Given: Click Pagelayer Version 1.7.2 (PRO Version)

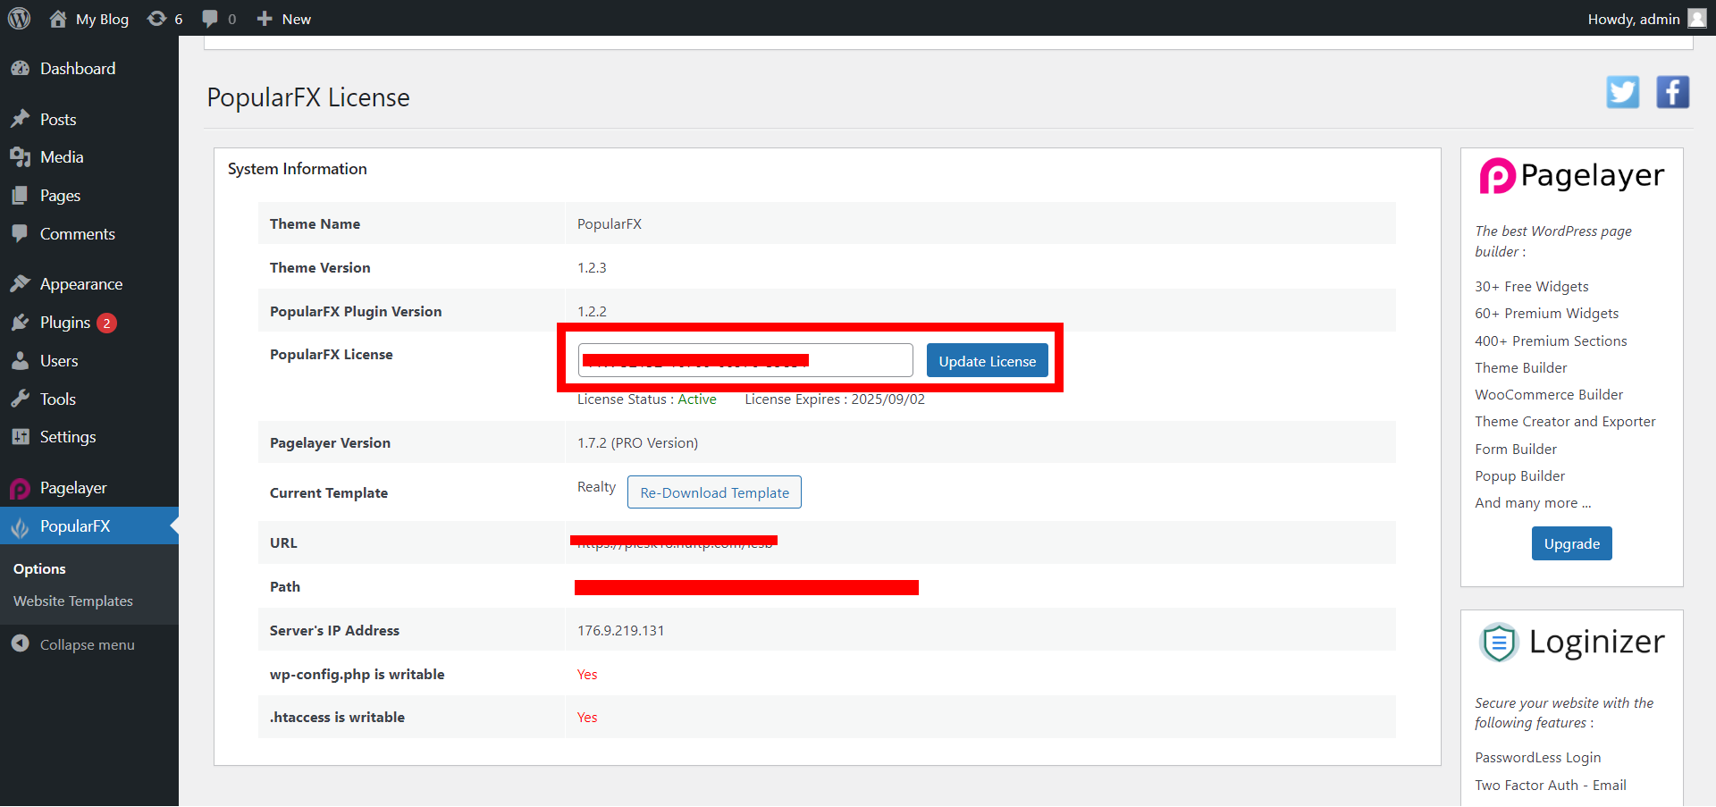Looking at the screenshot, I should point(637,443).
